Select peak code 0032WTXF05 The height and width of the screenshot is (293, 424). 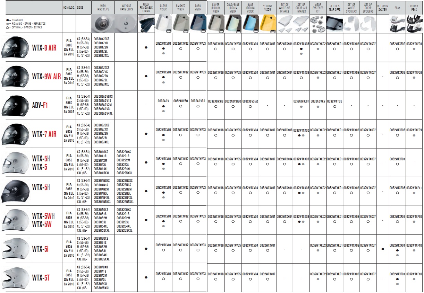(398, 187)
